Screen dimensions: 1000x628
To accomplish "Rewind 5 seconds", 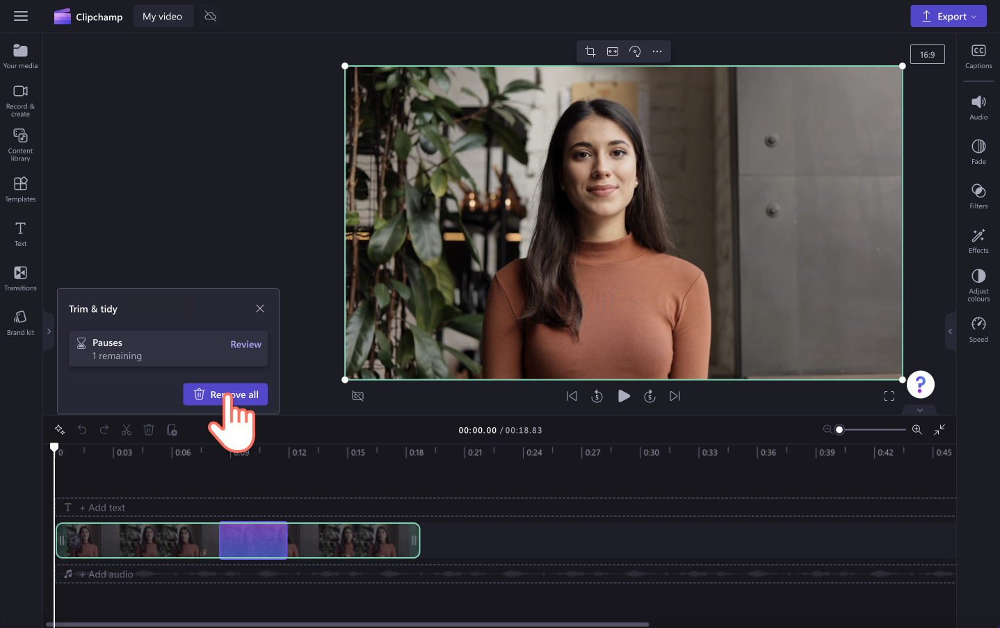I will [x=597, y=396].
